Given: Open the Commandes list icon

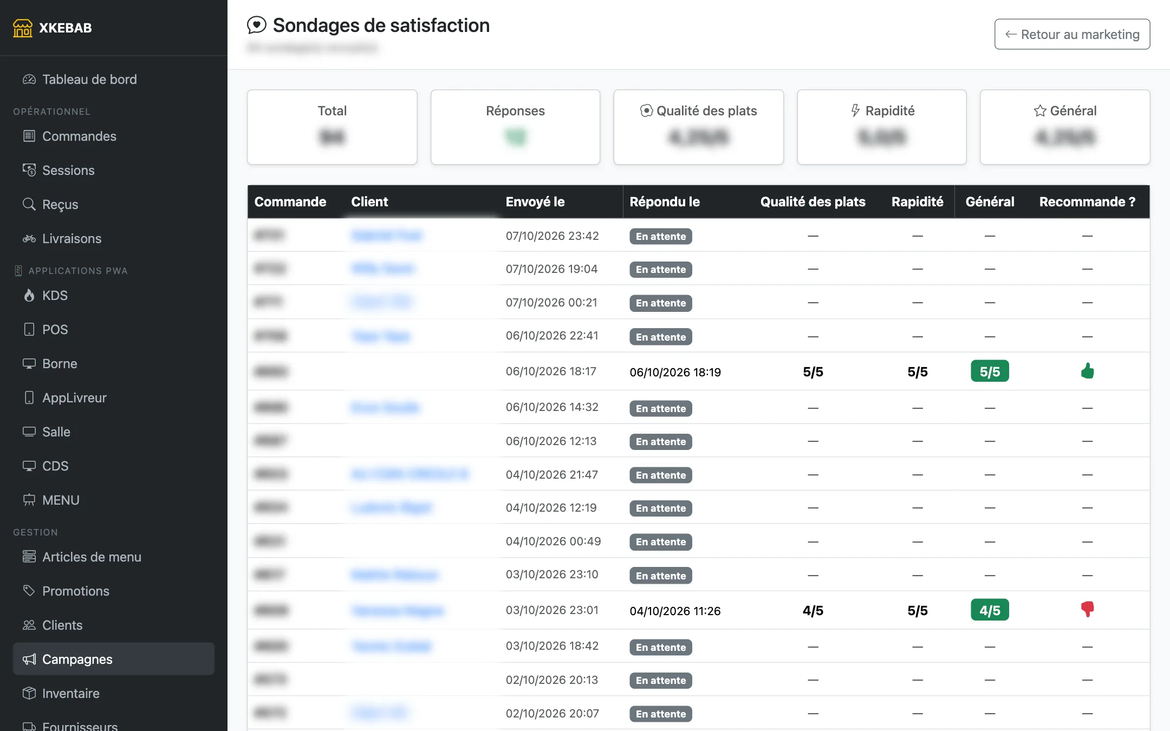Looking at the screenshot, I should tap(29, 136).
